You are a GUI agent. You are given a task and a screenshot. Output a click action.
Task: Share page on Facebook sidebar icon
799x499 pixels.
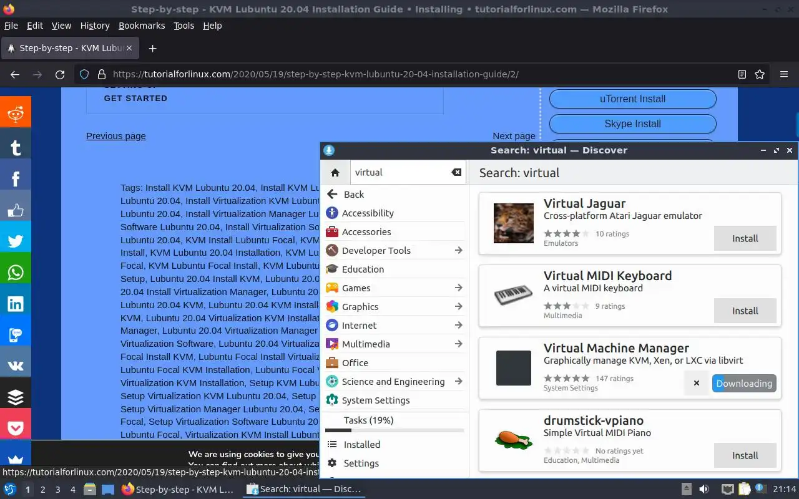coord(16,178)
